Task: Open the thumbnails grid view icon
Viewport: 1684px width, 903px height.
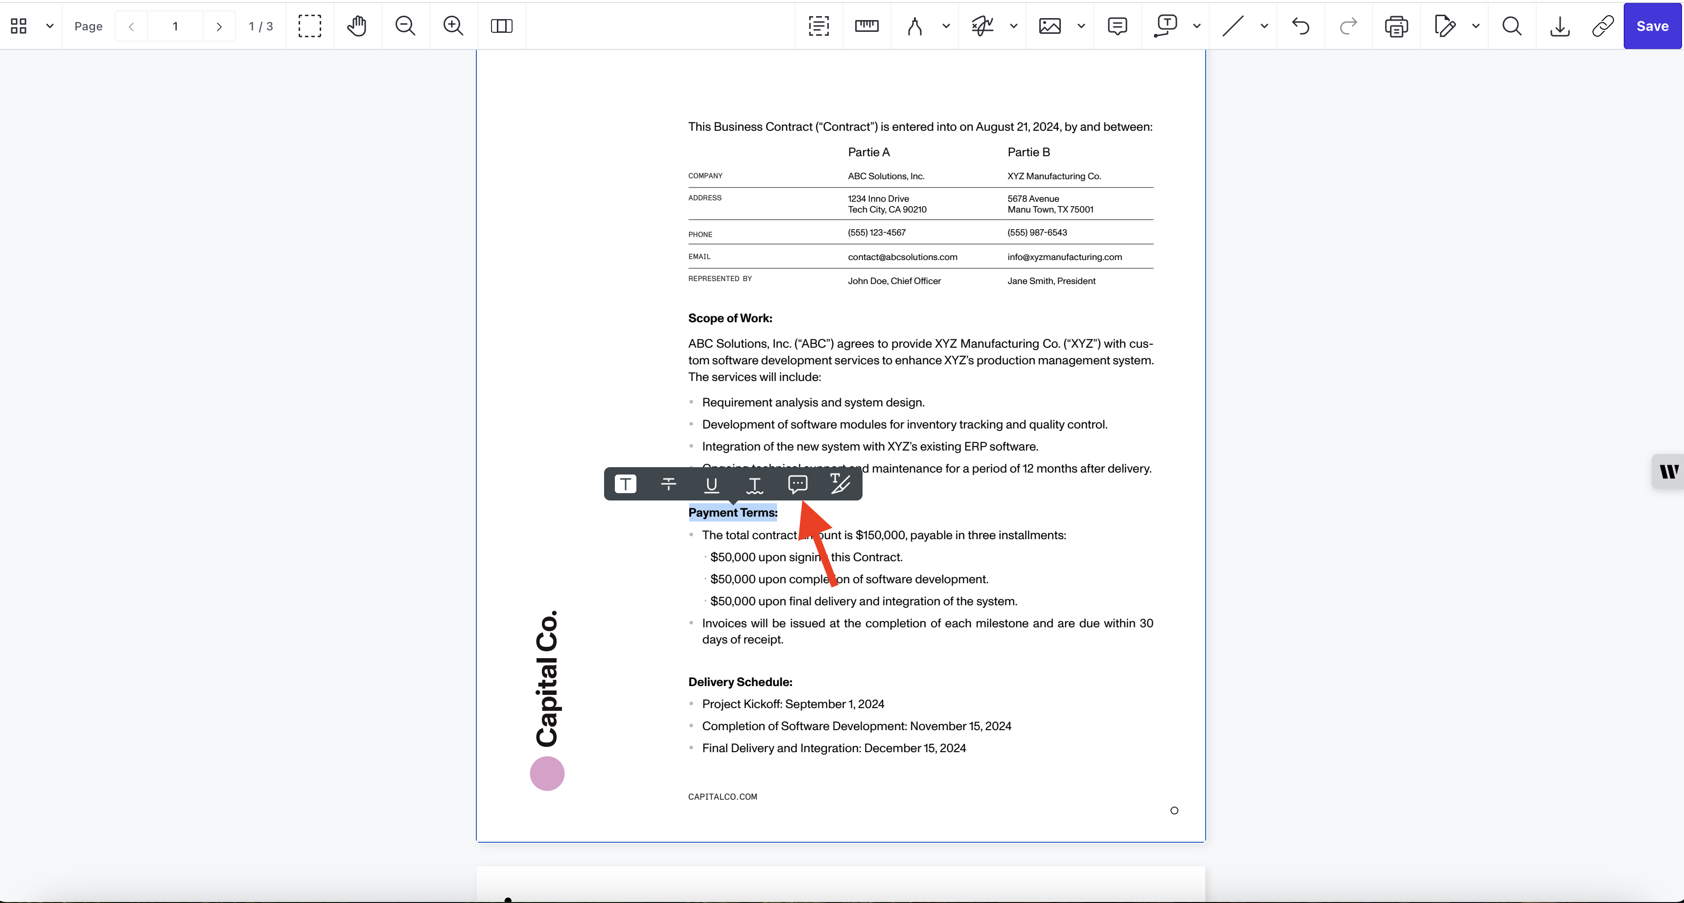Action: click(x=19, y=26)
